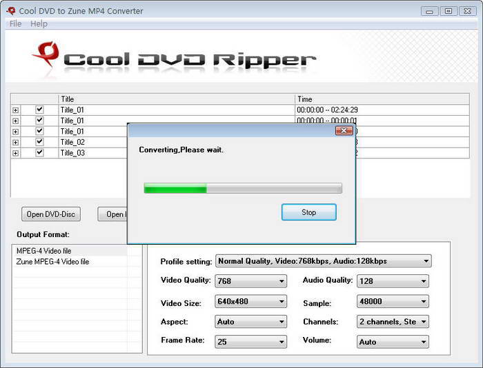Uncheck the Title_03 checkbox

coord(39,152)
